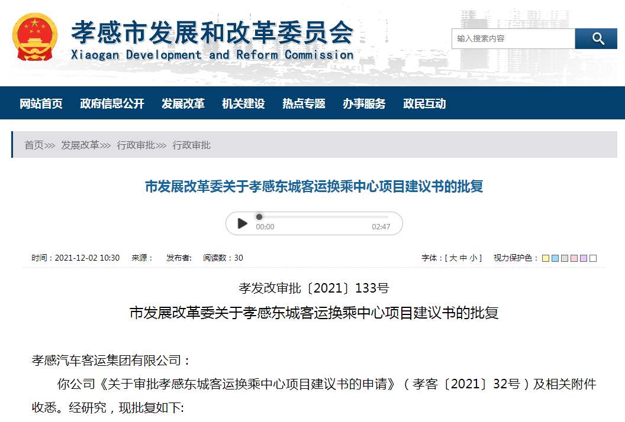Type in the 输入搜索内容 search box
The image size is (625, 422).
[513, 39]
